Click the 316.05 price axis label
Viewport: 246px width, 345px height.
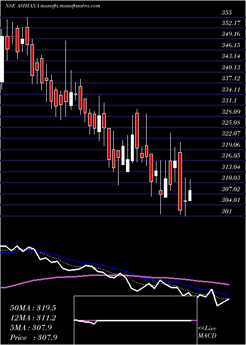click(231, 156)
